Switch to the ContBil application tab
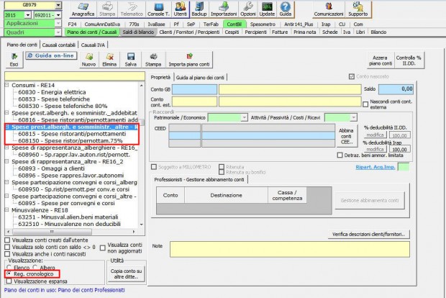 click(234, 24)
